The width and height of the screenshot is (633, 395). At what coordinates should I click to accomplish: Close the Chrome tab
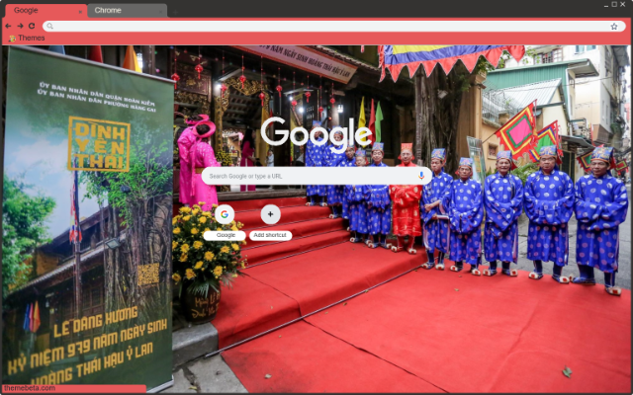click(x=160, y=12)
